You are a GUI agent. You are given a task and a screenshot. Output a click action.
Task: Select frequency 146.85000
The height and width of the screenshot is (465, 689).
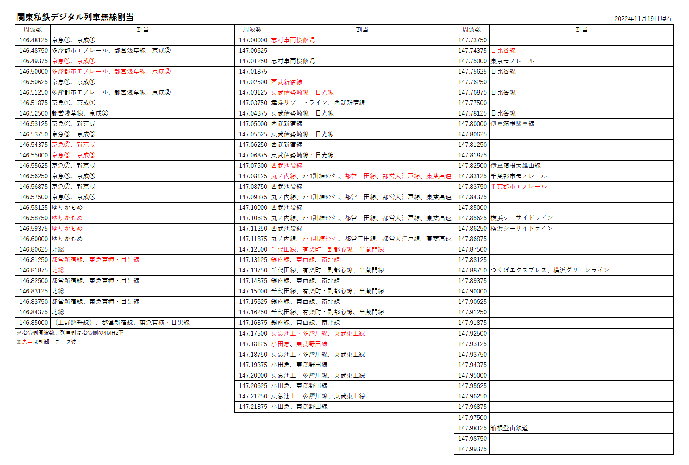34,323
